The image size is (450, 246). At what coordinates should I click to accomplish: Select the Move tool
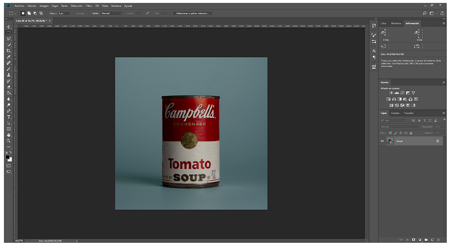(x=9, y=27)
